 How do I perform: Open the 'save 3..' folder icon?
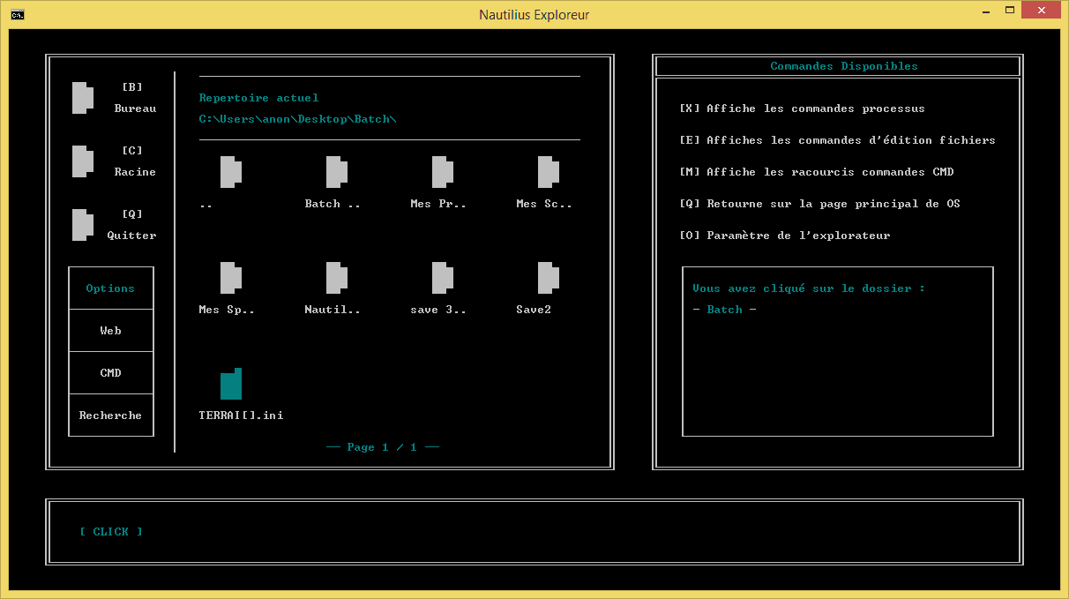[x=442, y=278]
